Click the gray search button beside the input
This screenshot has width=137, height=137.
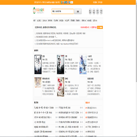click(78, 11)
